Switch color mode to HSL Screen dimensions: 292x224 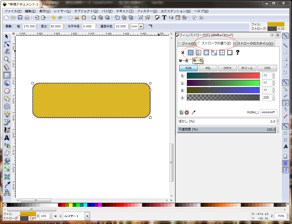tap(208, 68)
